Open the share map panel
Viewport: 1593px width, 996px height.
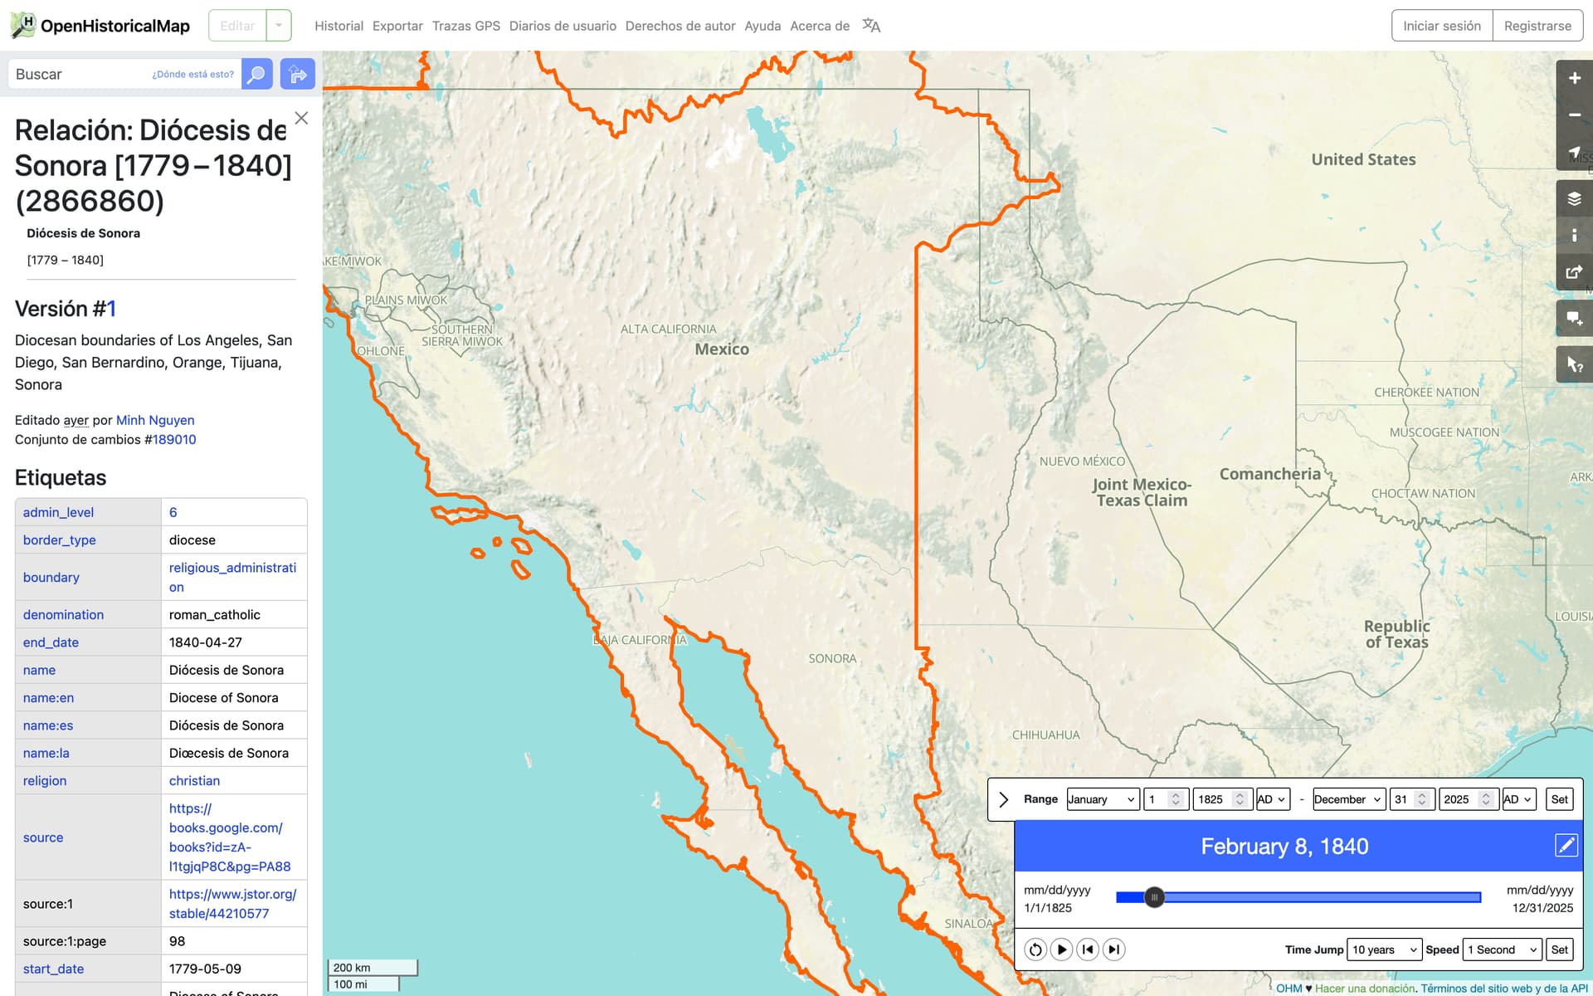pos(1573,271)
